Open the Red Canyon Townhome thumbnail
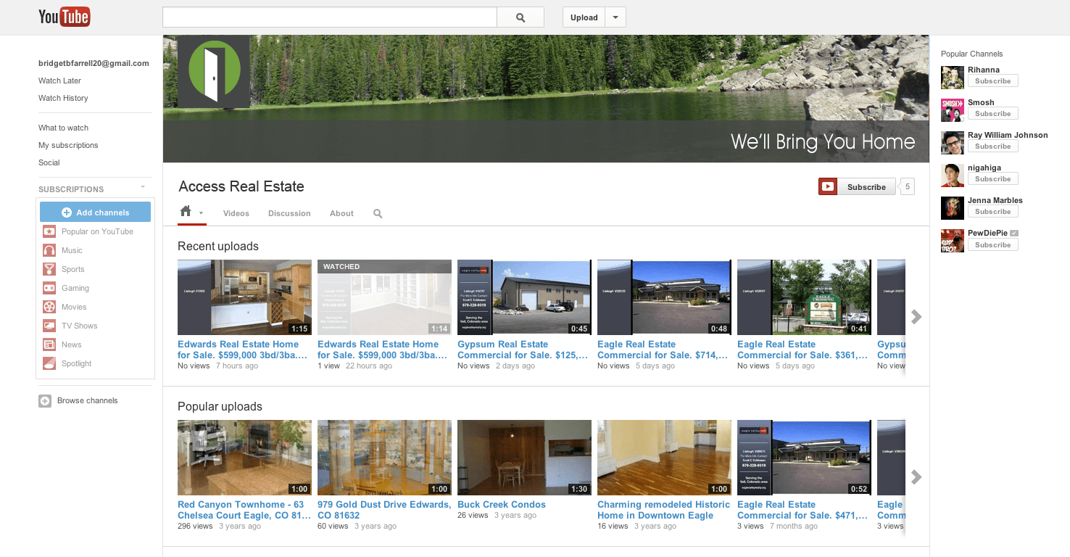The width and height of the screenshot is (1070, 557). [244, 458]
